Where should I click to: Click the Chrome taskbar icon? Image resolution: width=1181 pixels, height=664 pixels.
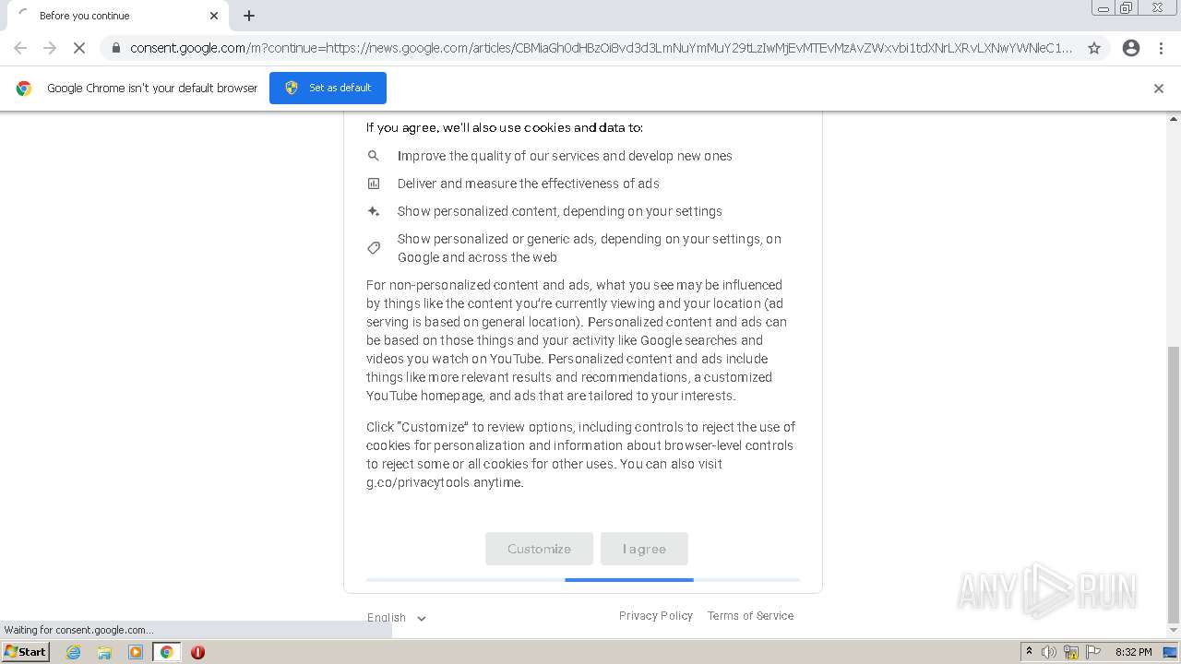click(166, 652)
